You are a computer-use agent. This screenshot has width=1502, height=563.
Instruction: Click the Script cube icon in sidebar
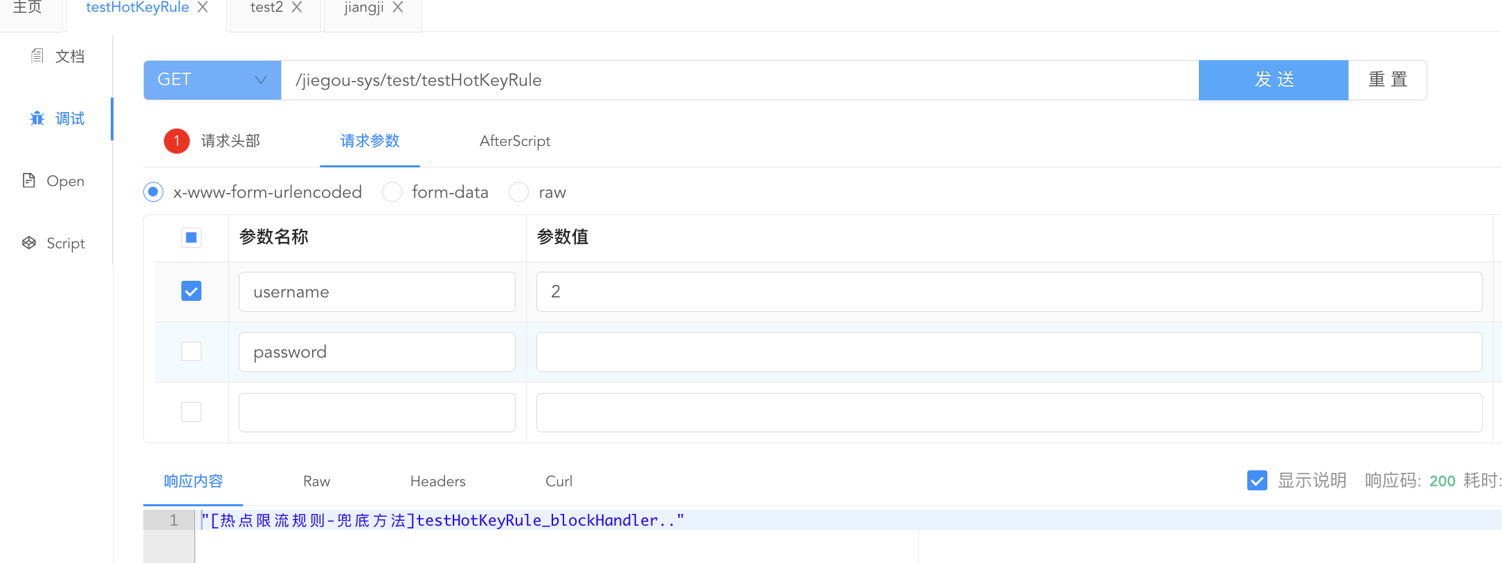(x=29, y=243)
